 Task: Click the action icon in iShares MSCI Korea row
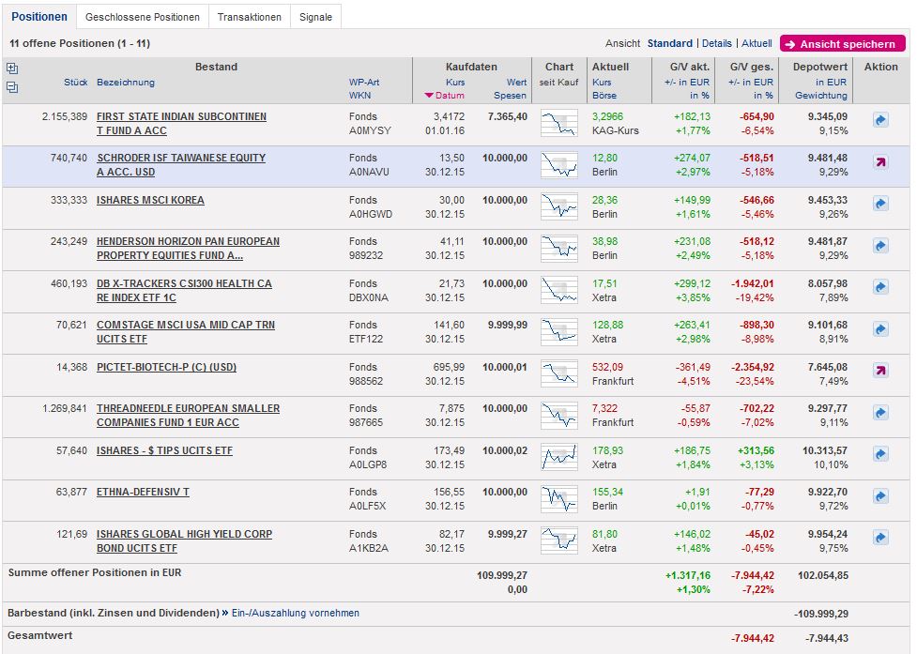coord(880,204)
